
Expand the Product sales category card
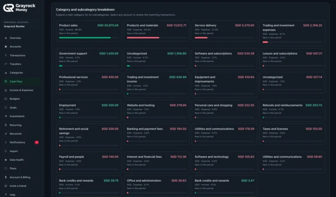coord(89,31)
